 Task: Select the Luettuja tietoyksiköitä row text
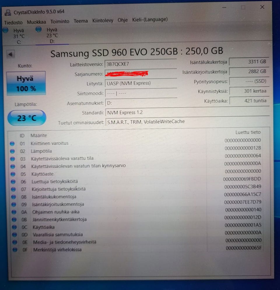pos(55,182)
